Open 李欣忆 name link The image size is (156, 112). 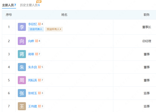click(x=32, y=24)
